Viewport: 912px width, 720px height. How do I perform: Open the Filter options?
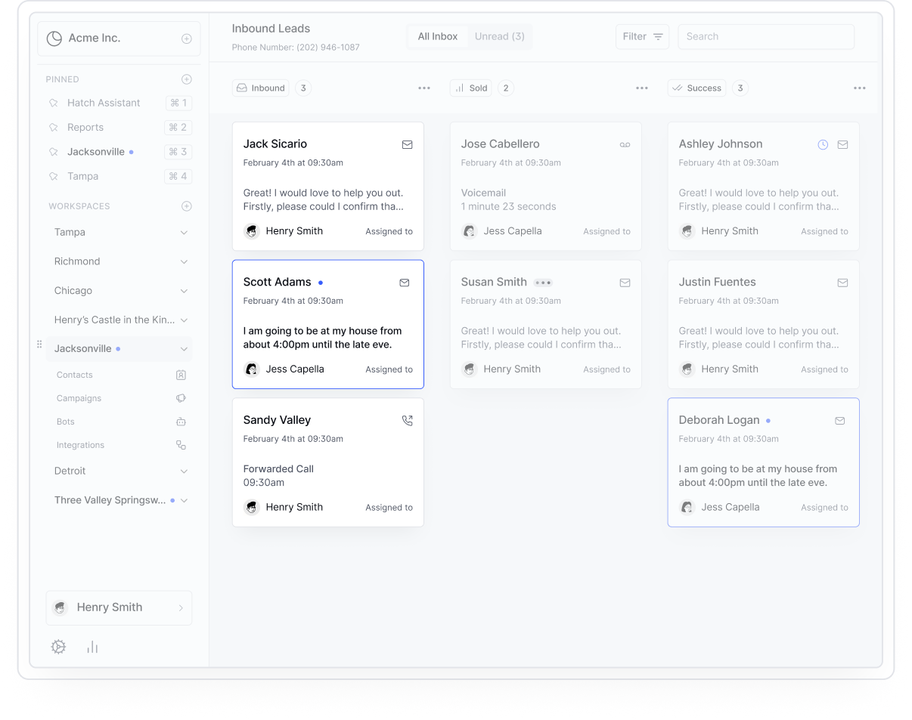point(642,36)
